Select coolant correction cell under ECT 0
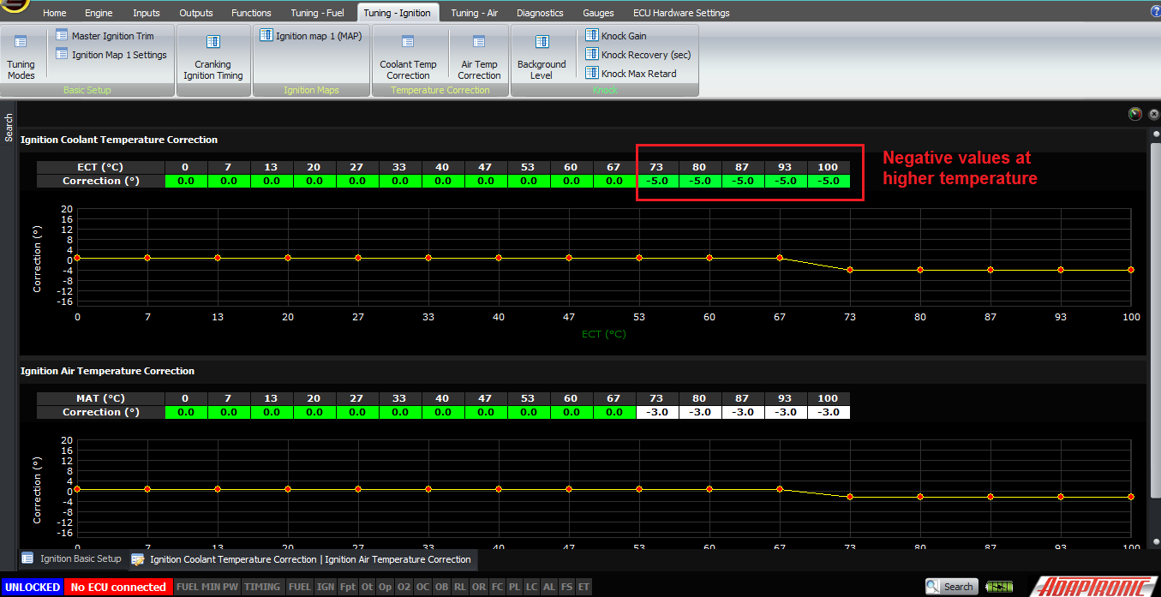Image resolution: width=1161 pixels, height=597 pixels. tap(186, 181)
